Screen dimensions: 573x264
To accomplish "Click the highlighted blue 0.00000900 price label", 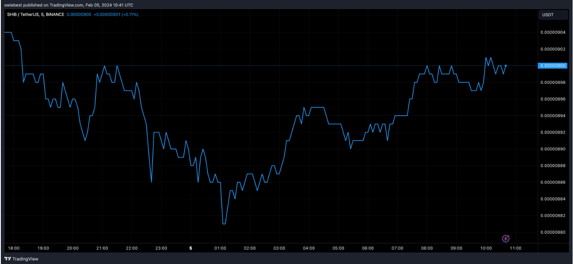I will point(553,66).
